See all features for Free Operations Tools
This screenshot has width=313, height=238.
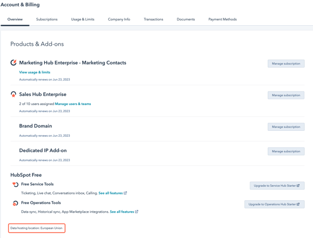pyautogui.click(x=122, y=212)
